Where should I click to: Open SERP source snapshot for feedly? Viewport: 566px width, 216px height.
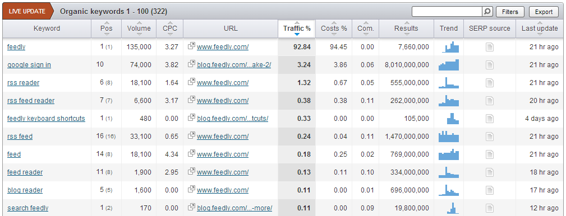pos(490,47)
